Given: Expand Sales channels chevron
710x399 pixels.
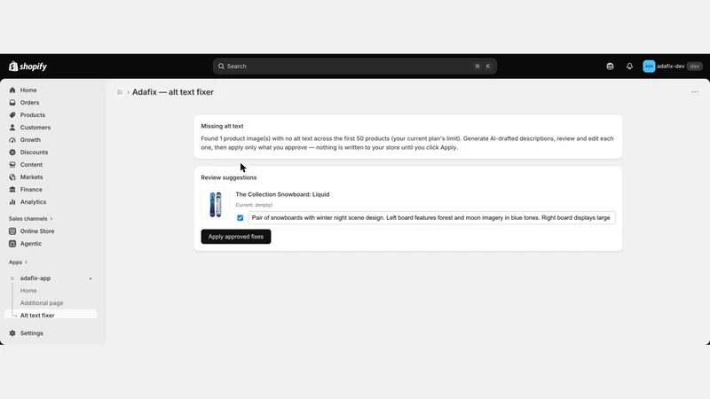Looking at the screenshot, I should pyautogui.click(x=51, y=219).
